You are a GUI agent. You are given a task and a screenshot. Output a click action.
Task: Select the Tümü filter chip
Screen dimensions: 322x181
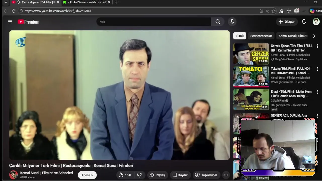click(x=239, y=36)
